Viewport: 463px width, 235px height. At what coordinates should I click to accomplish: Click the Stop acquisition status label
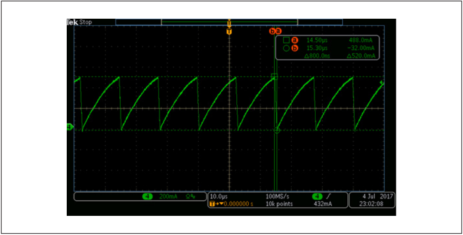(85, 22)
